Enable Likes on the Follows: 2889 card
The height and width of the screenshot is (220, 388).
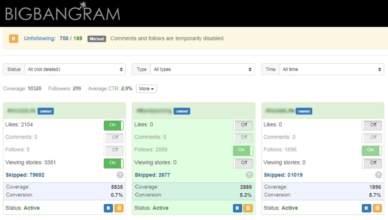[x=243, y=125]
